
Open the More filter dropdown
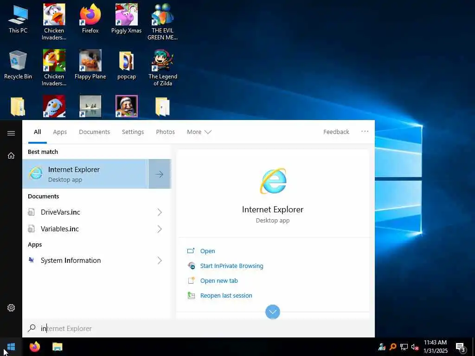tap(199, 132)
